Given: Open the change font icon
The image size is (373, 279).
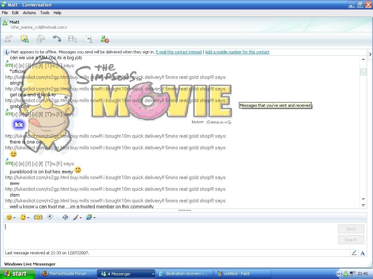Looking at the screenshot, I should tap(65, 217).
